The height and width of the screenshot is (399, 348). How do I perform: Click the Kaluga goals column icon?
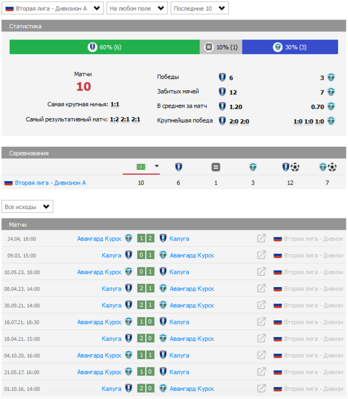[x=290, y=167]
